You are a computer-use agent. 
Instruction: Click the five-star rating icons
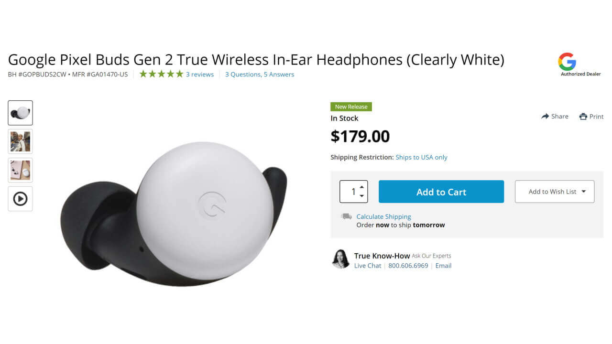161,74
